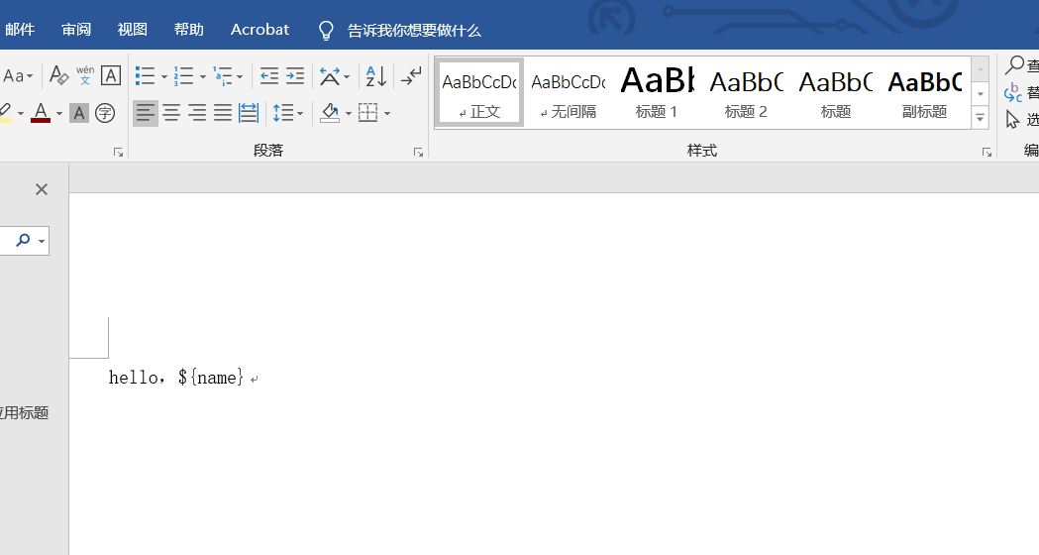Open the 样式 styles pane launcher
The width and height of the screenshot is (1039, 555).
(x=987, y=153)
